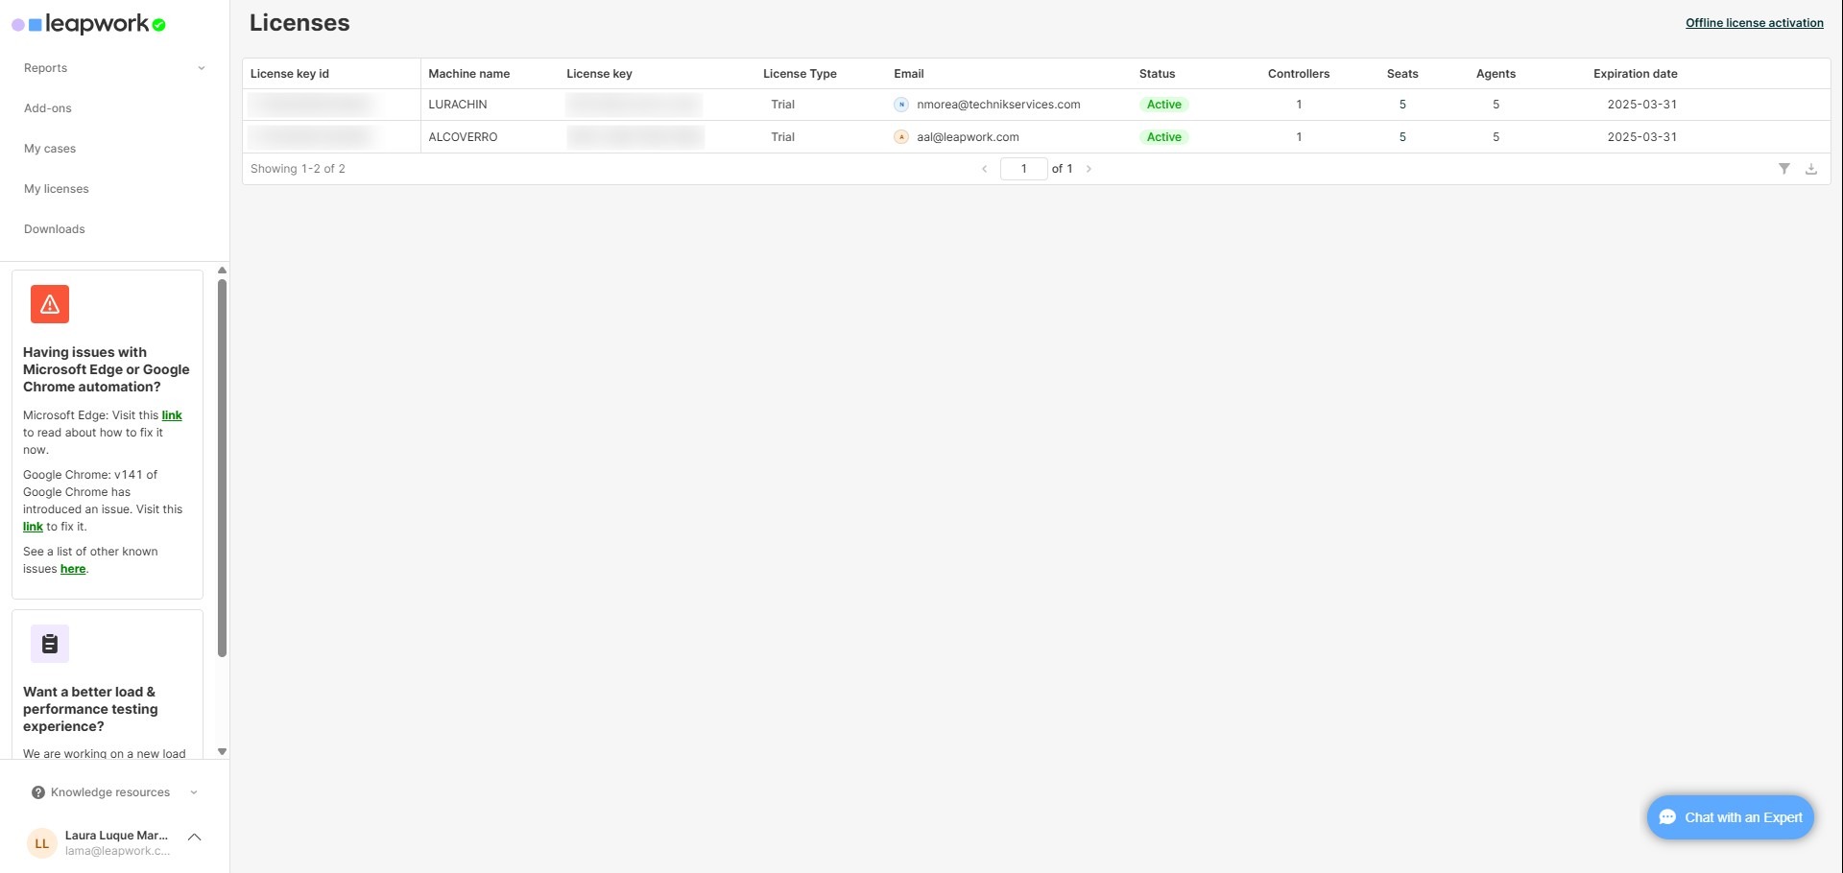
Task: Click the clipboard icon in the performance testing panel
Action: [49, 643]
